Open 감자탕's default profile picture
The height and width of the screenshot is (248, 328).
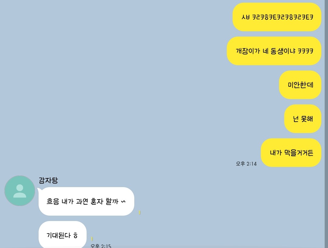pyautogui.click(x=20, y=191)
